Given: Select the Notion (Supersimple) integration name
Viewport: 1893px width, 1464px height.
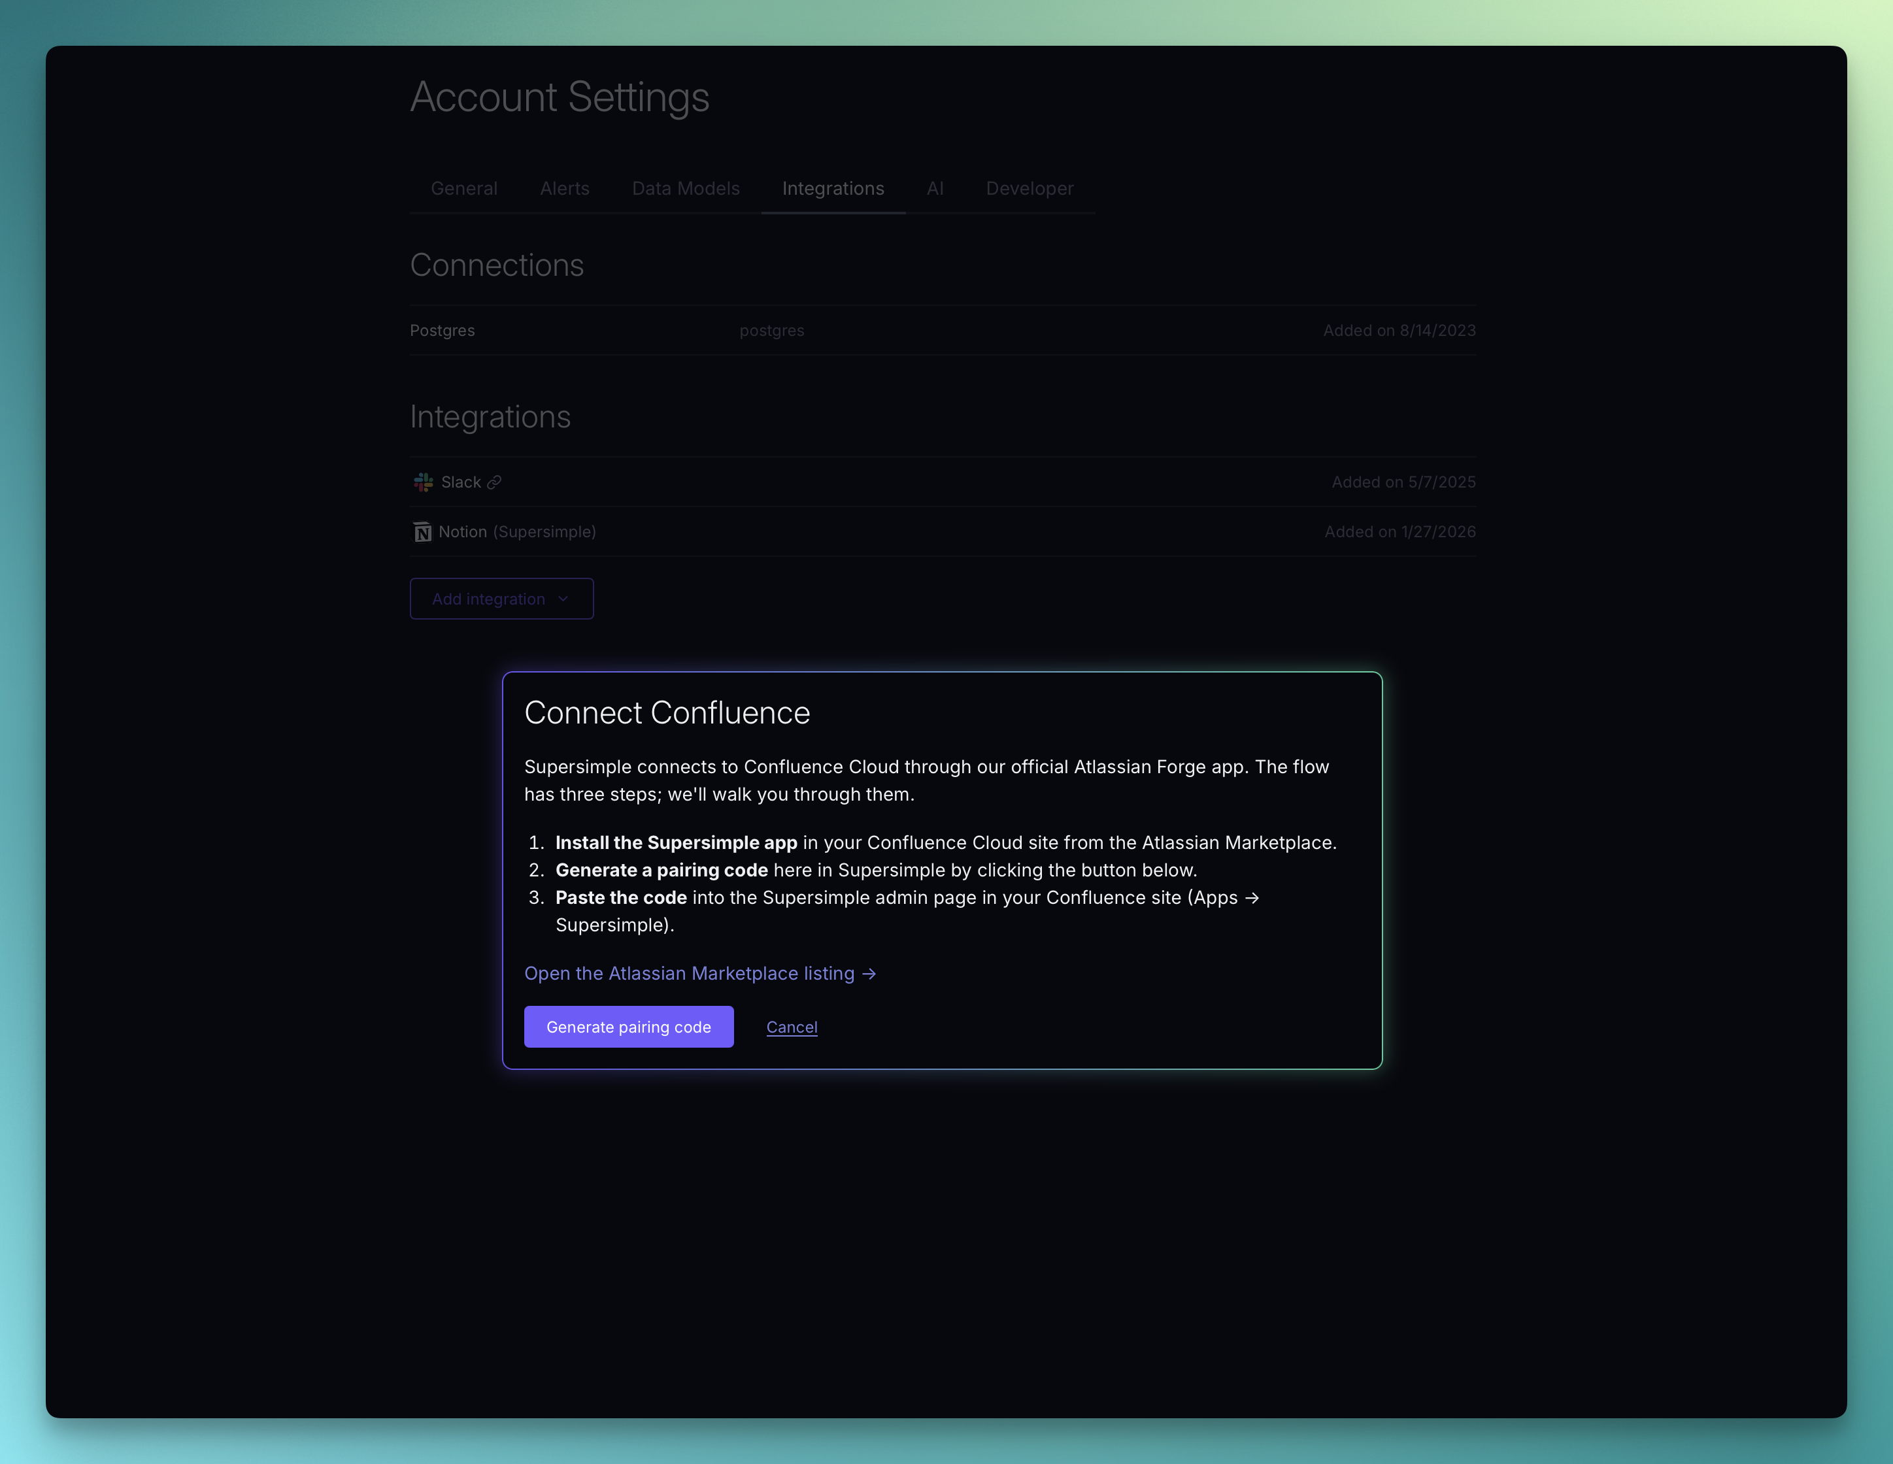Looking at the screenshot, I should coord(516,532).
